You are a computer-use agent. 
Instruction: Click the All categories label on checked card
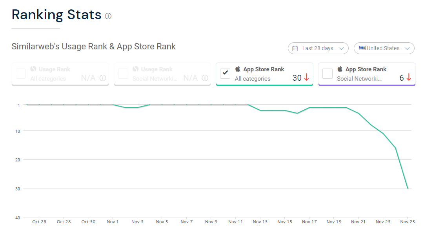tap(253, 79)
